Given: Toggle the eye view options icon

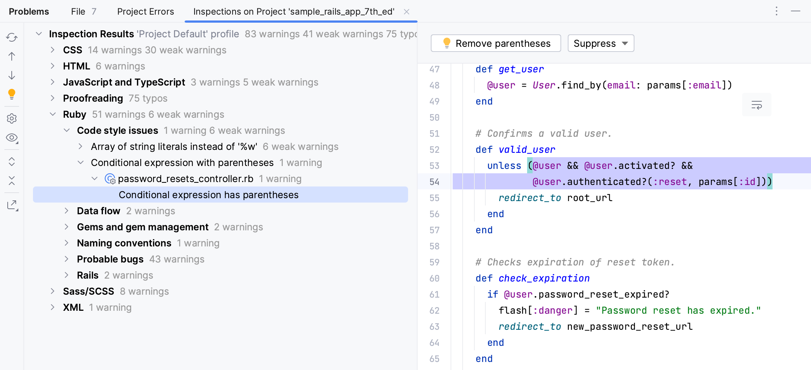Looking at the screenshot, I should pos(12,138).
